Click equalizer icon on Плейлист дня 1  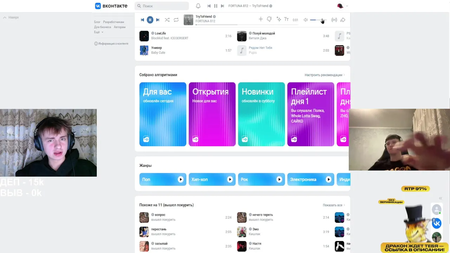pos(294,139)
